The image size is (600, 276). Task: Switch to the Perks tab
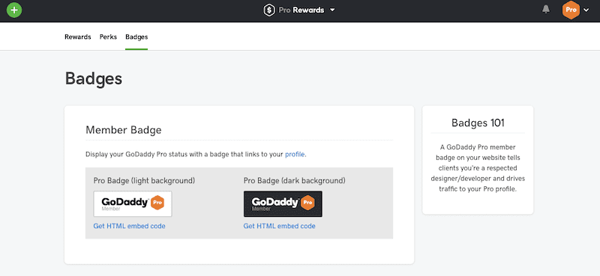point(108,37)
